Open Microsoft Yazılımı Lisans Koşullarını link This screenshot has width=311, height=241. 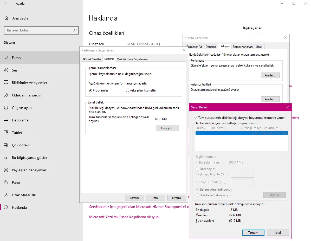[124, 217]
